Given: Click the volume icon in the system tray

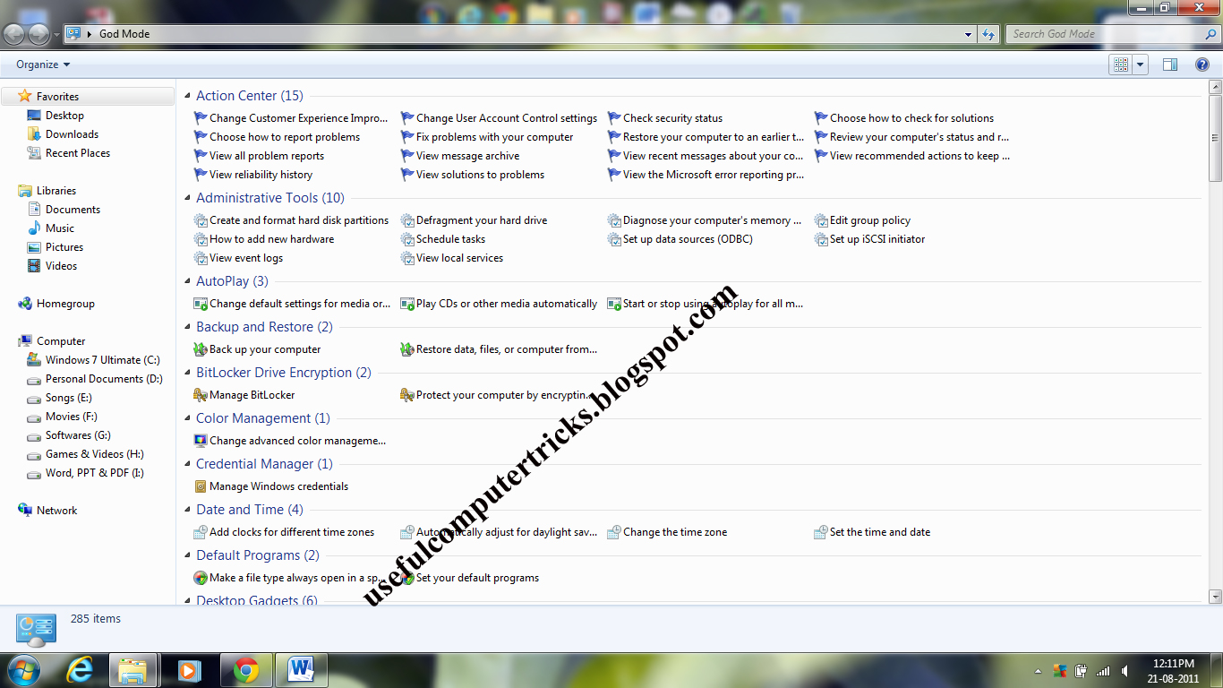Looking at the screenshot, I should (x=1125, y=670).
